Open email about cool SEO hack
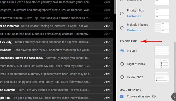176x101 pixels. [57, 98]
